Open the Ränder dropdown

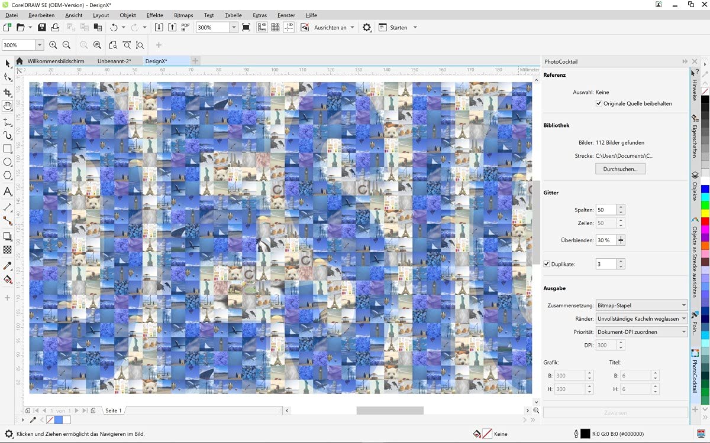point(641,318)
